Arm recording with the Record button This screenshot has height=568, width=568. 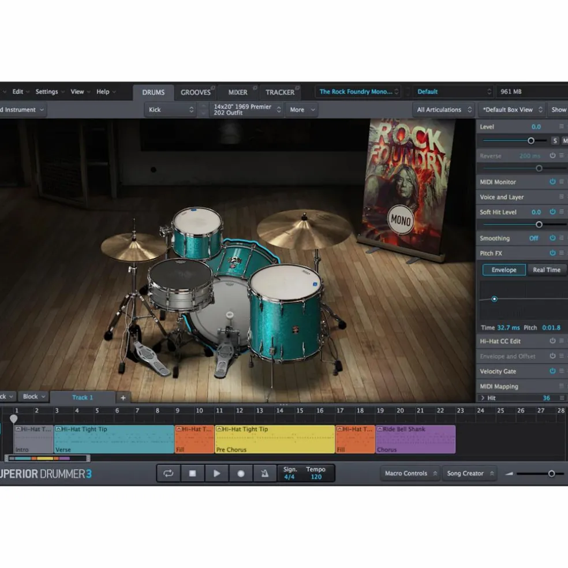tap(241, 473)
